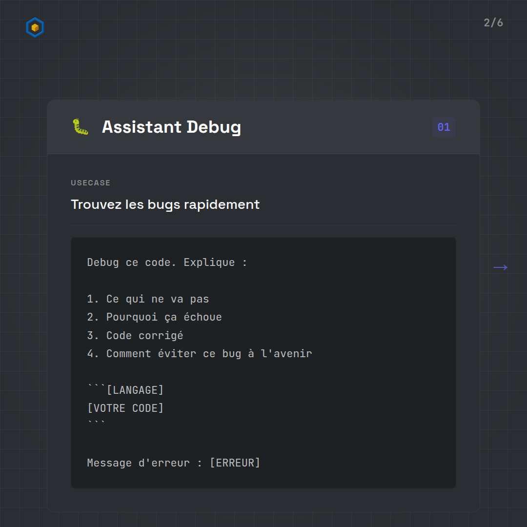527x527 pixels.
Task: Click the USECASE label
Action: [91, 183]
